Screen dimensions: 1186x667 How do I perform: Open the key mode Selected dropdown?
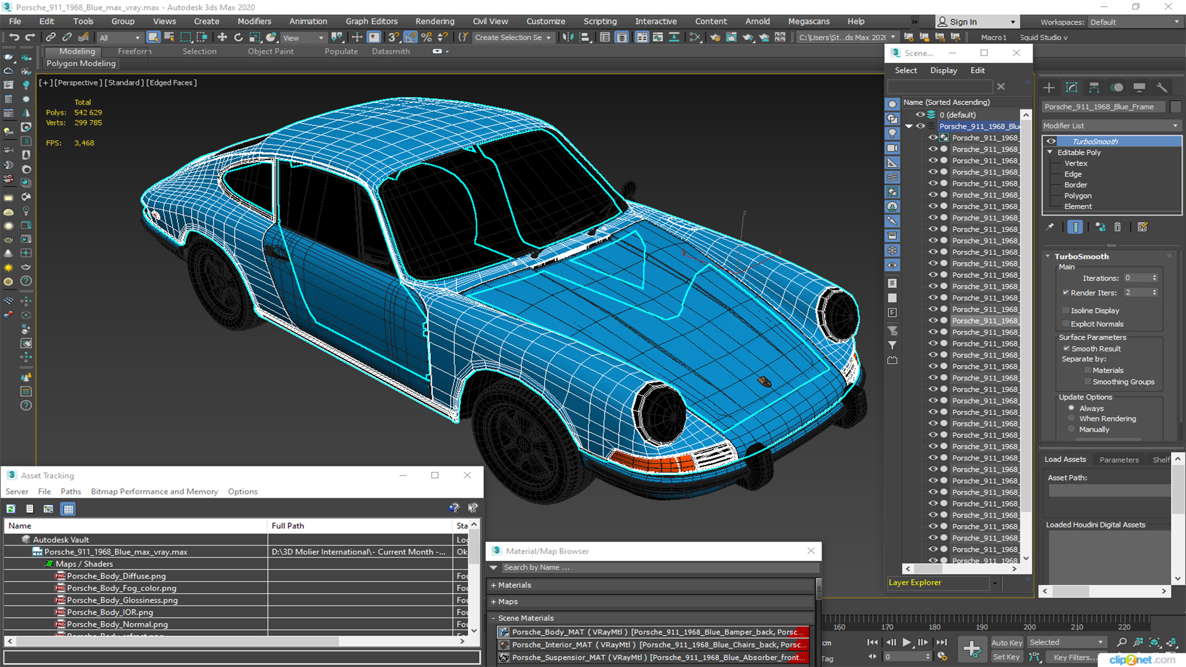point(1066,642)
